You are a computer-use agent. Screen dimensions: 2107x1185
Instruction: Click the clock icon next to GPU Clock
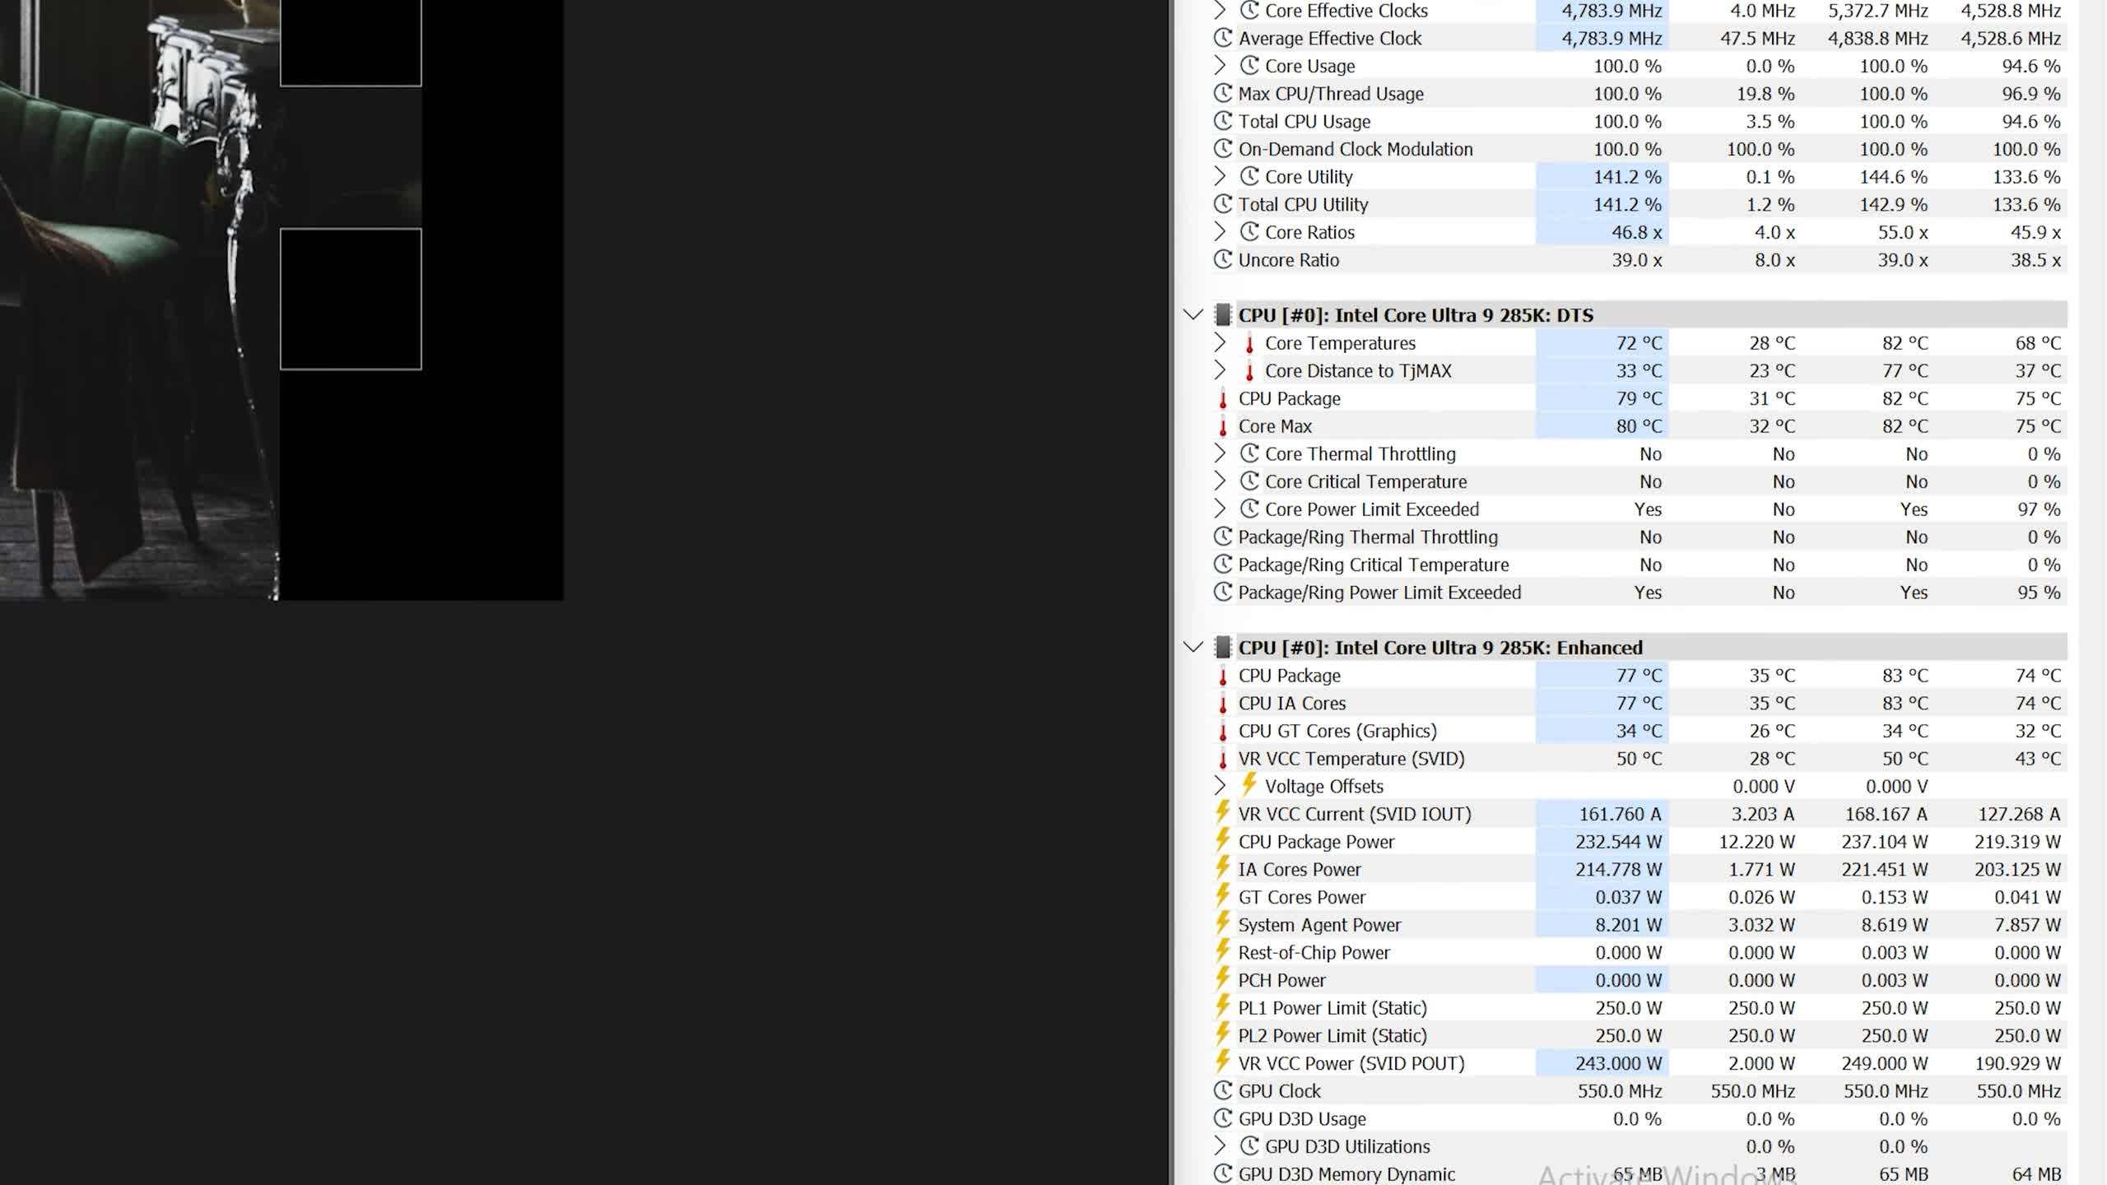tap(1223, 1091)
